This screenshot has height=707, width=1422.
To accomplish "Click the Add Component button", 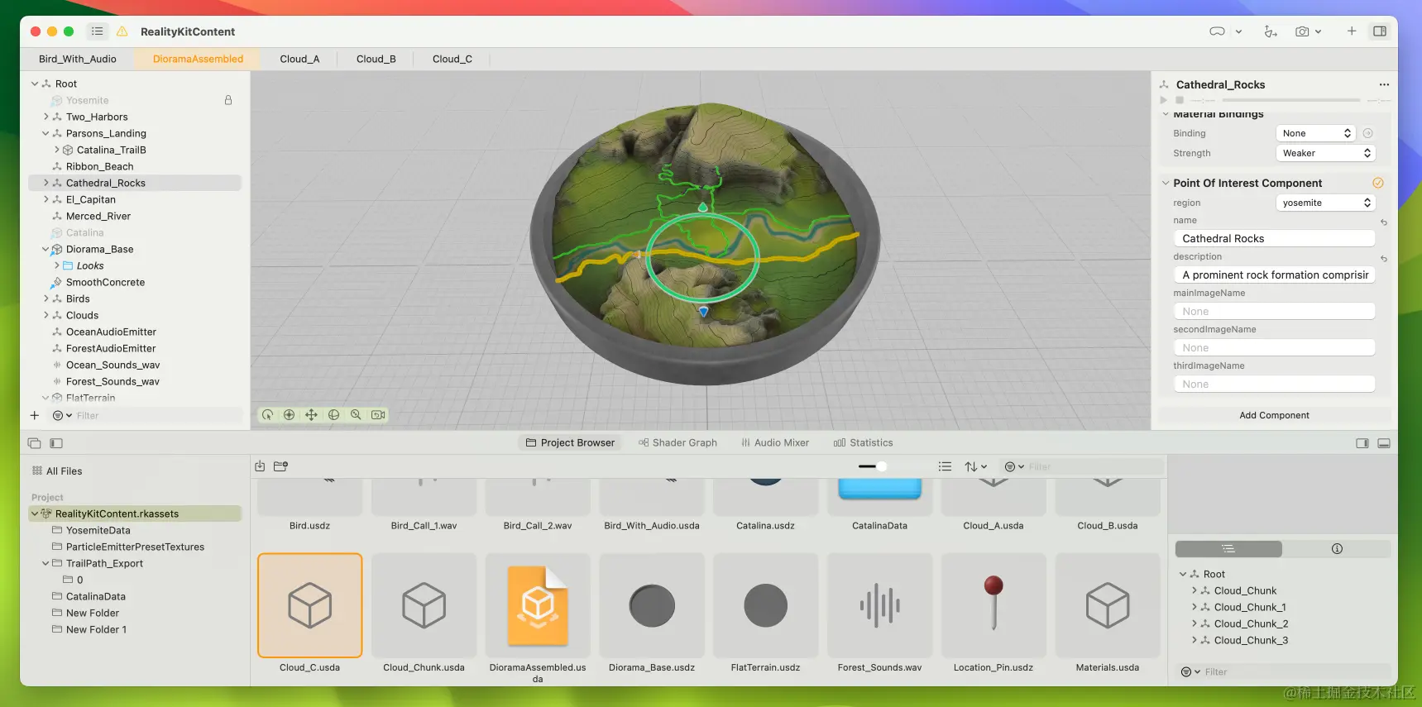I will (x=1274, y=415).
